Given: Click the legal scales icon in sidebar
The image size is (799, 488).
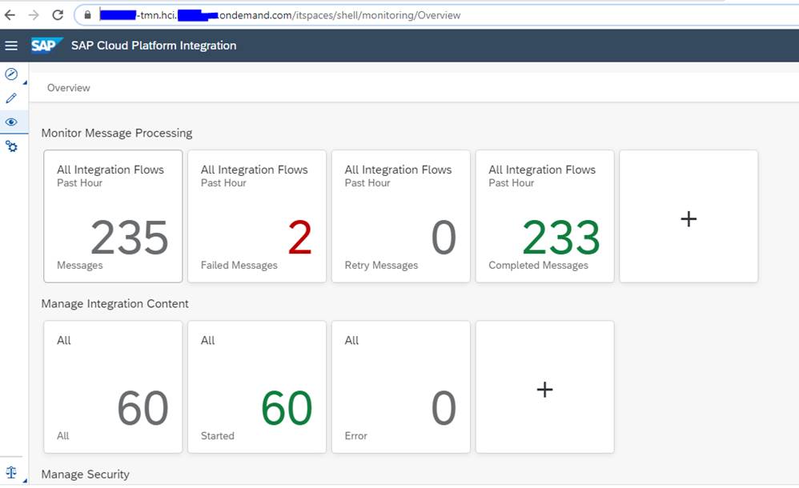Looking at the screenshot, I should [11, 472].
